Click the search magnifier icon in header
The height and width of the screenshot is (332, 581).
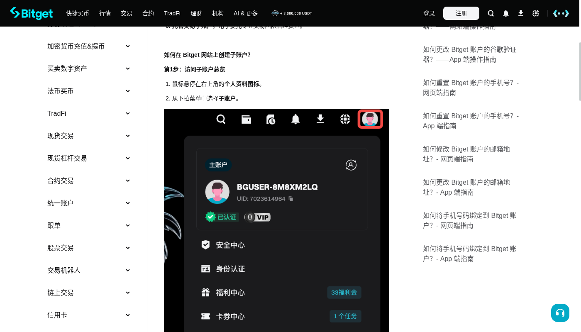point(491,13)
